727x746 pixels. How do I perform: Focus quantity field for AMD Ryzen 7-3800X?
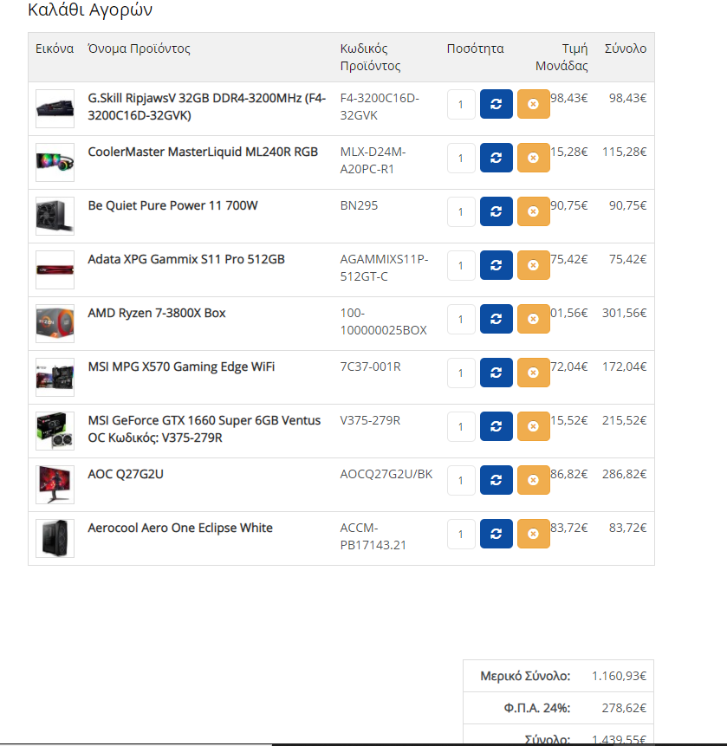[x=461, y=319]
